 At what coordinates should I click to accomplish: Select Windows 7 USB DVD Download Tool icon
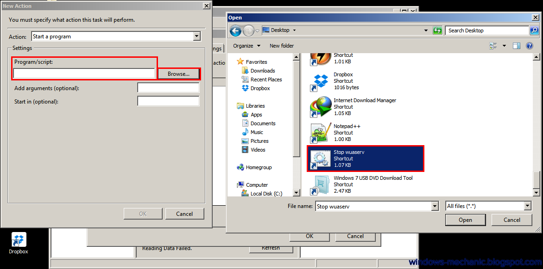coord(320,185)
